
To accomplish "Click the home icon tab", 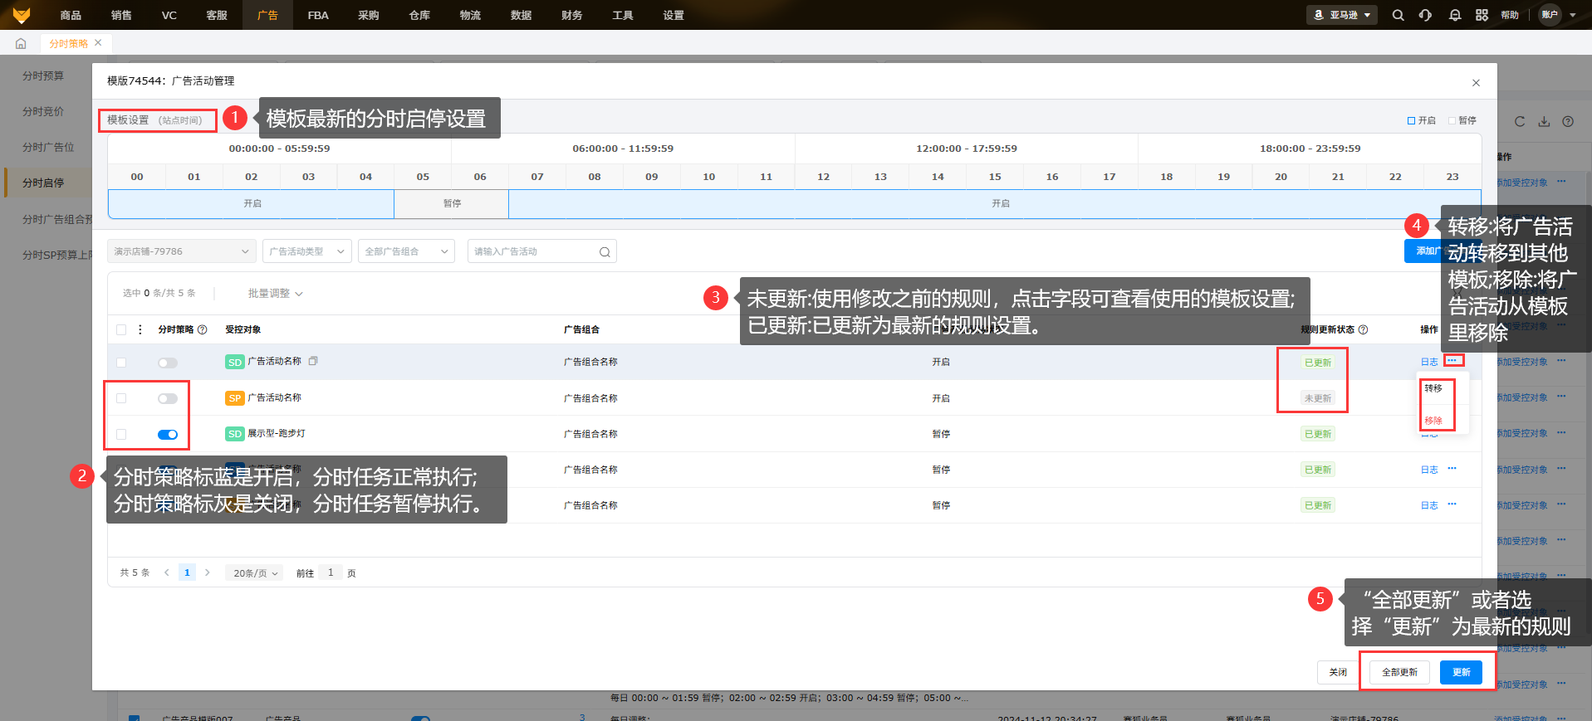I will (21, 43).
